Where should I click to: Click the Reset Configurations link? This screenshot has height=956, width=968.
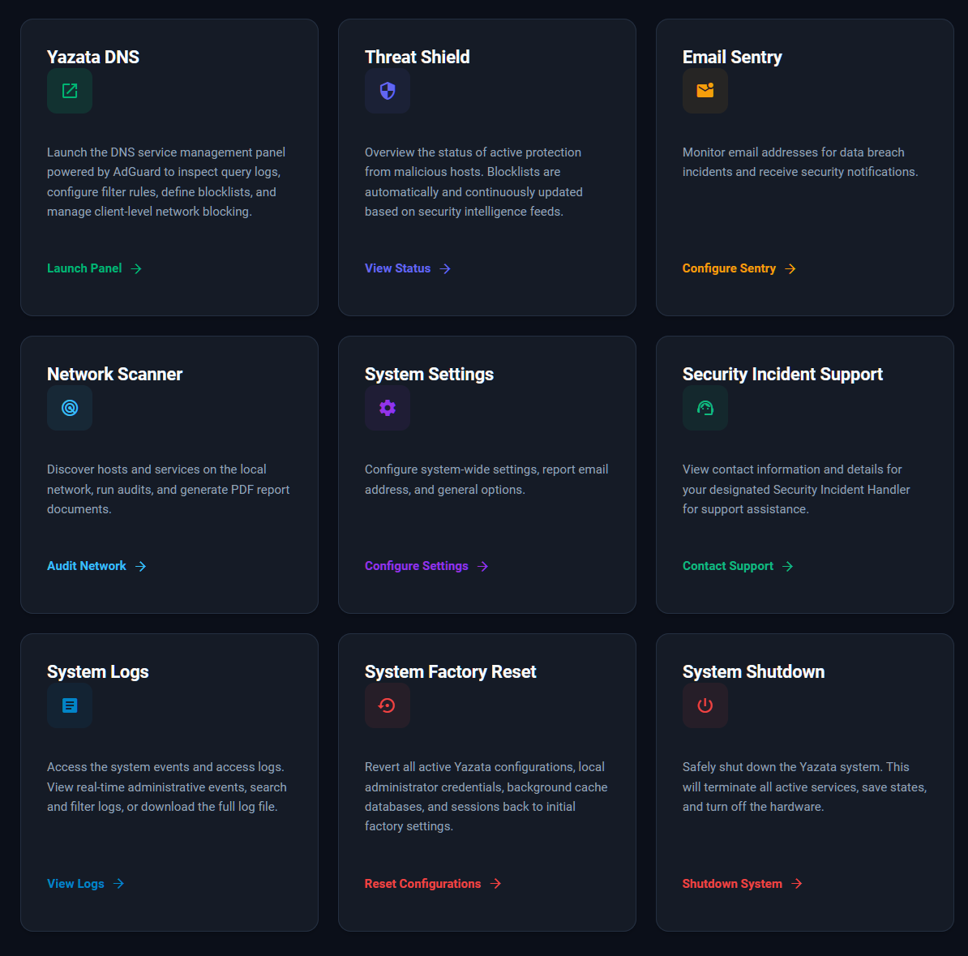pyautogui.click(x=433, y=884)
